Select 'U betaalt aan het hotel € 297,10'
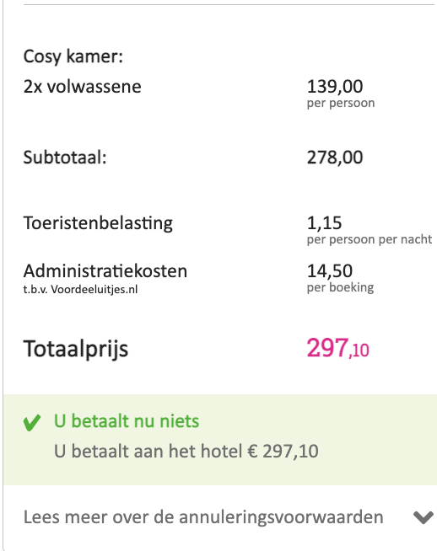The image size is (437, 551). (186, 452)
